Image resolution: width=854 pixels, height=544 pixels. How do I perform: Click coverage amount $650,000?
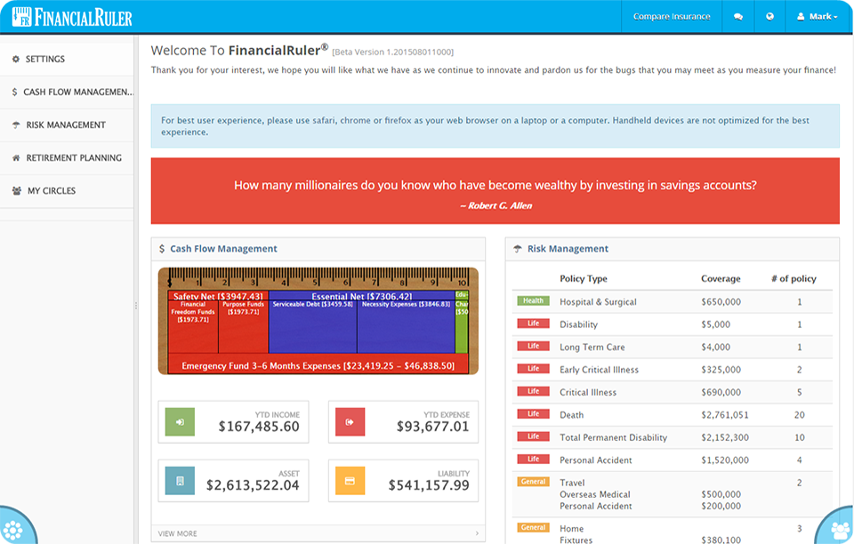tap(721, 302)
